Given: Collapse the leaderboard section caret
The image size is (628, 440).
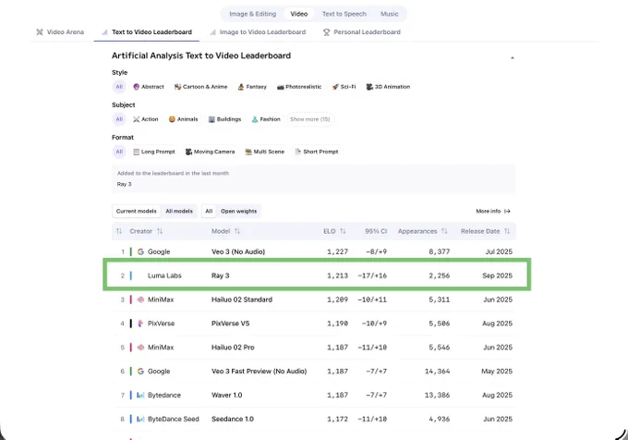Looking at the screenshot, I should 513,57.
